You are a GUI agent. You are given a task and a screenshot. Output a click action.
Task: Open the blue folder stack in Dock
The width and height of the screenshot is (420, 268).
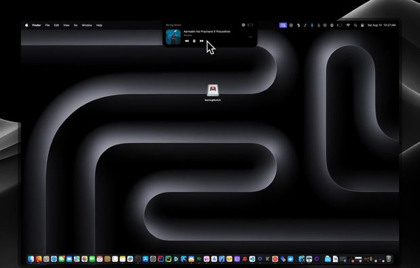coord(328,259)
